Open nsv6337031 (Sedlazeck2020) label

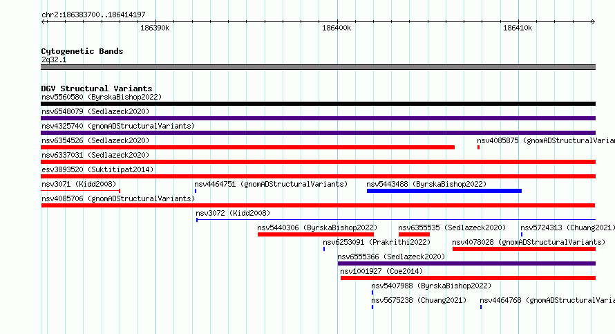[95, 155]
